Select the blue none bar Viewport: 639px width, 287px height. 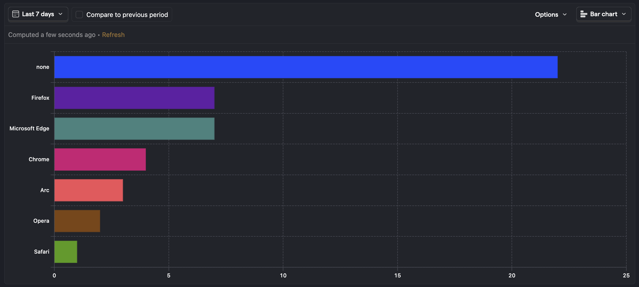(x=306, y=67)
